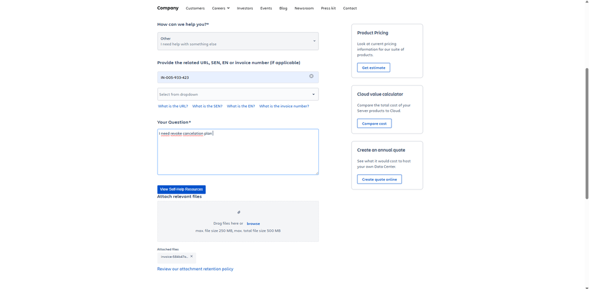Open the Events page

[266, 8]
